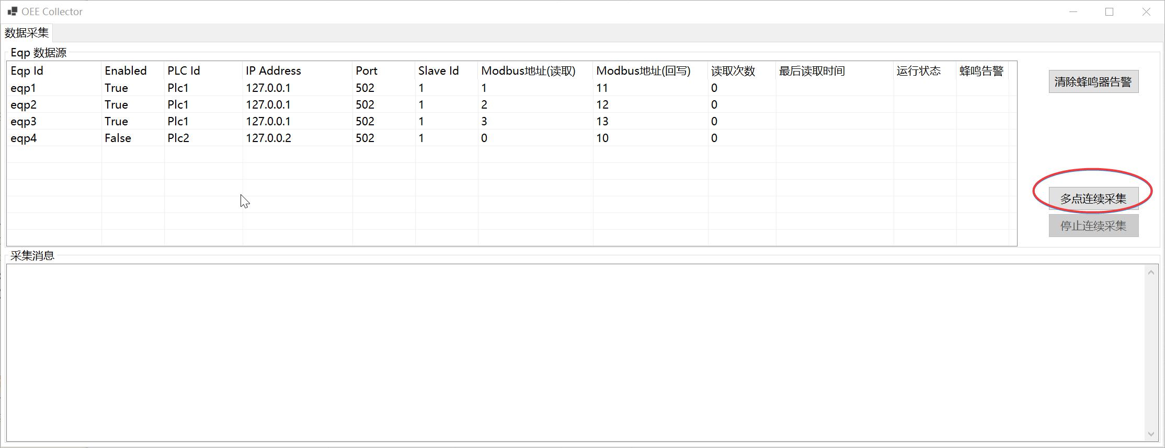
Task: Click the 127.0.0.2 IP address cell
Action: (269, 138)
